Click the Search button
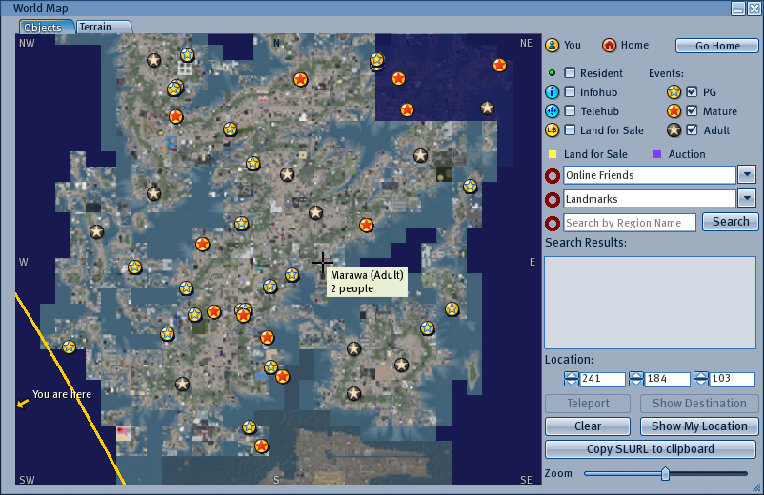This screenshot has height=495, width=764. 731,222
